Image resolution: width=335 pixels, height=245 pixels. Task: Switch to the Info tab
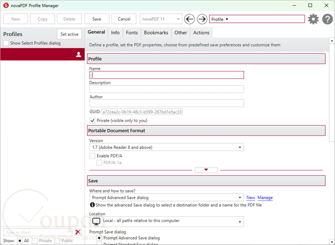click(115, 33)
